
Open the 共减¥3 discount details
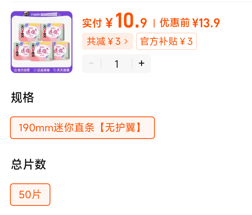(107, 41)
